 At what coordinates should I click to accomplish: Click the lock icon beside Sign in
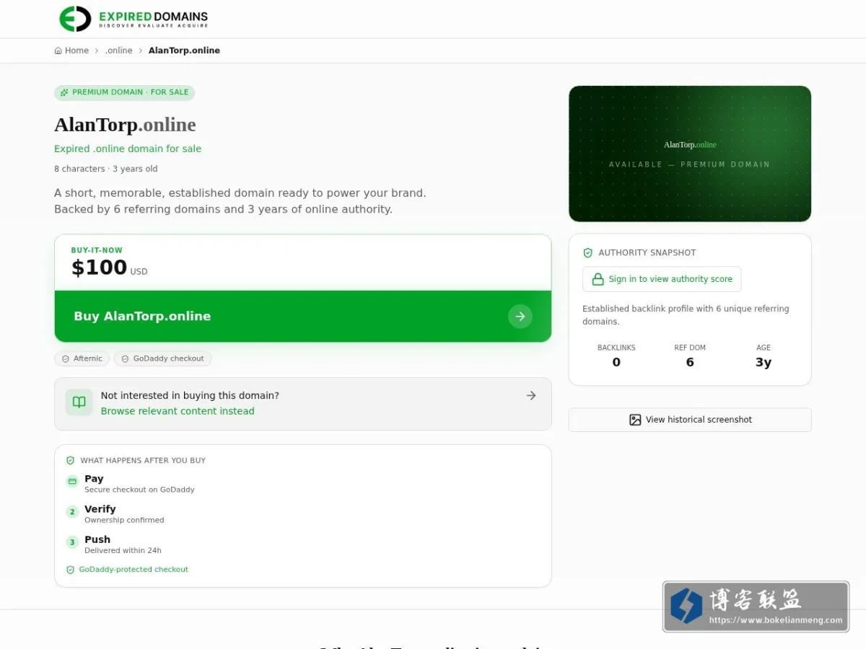coord(598,279)
